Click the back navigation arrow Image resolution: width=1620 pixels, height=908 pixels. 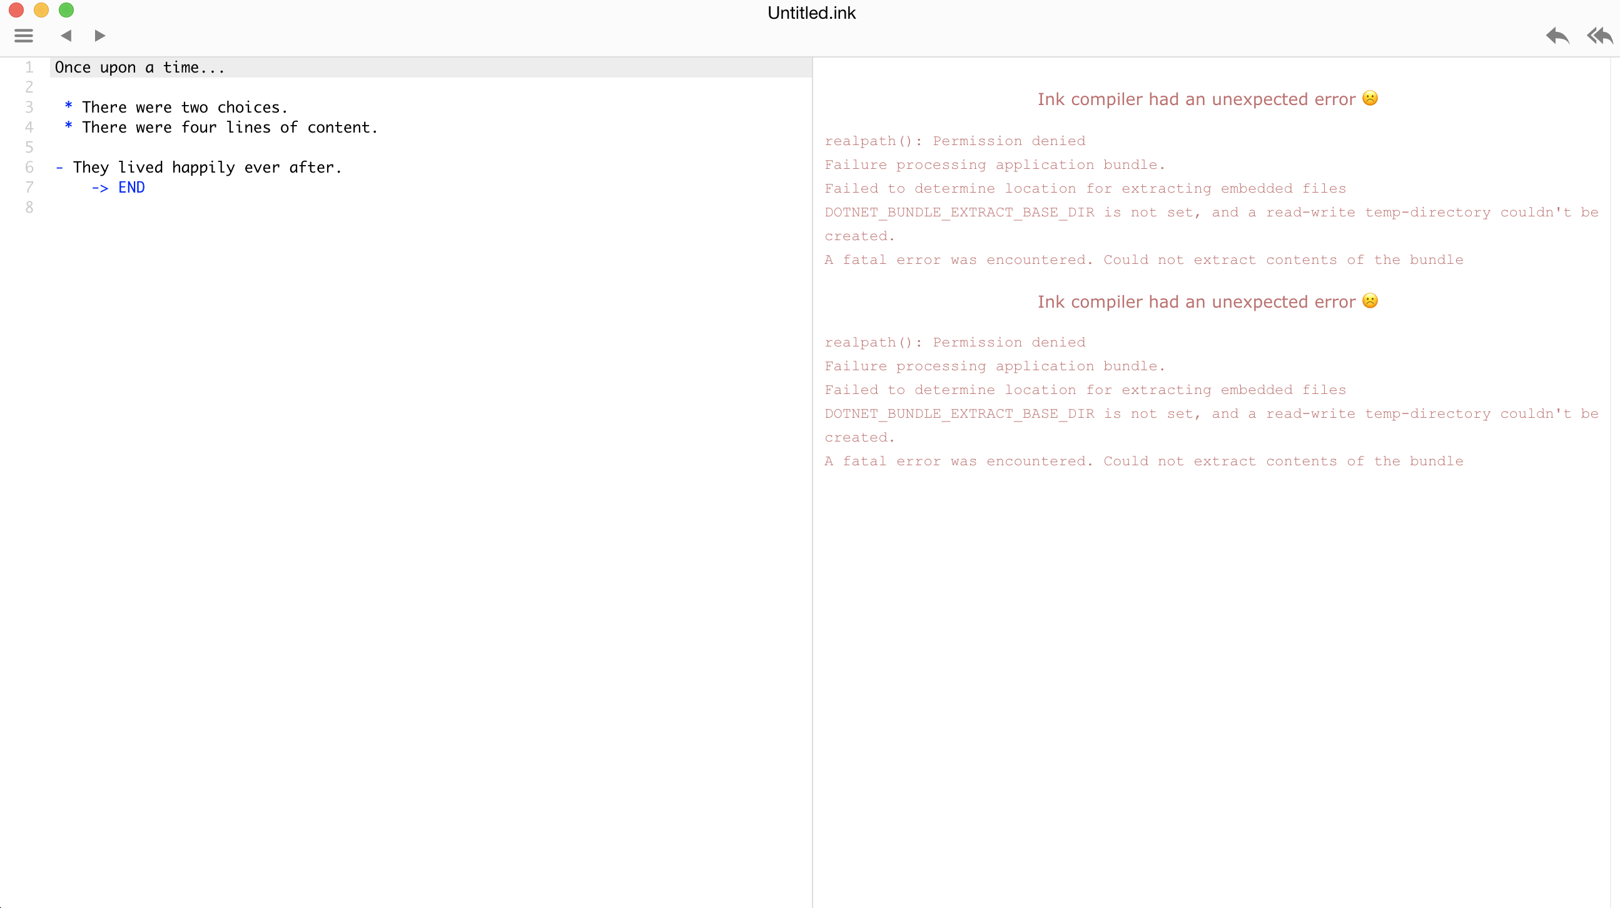66,36
